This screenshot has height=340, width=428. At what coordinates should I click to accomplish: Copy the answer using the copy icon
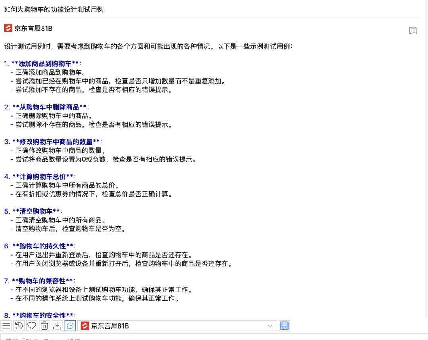[413, 31]
